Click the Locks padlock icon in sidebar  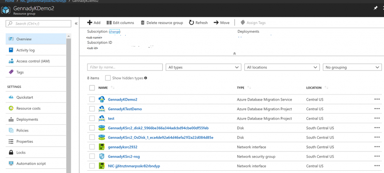coord(11,152)
